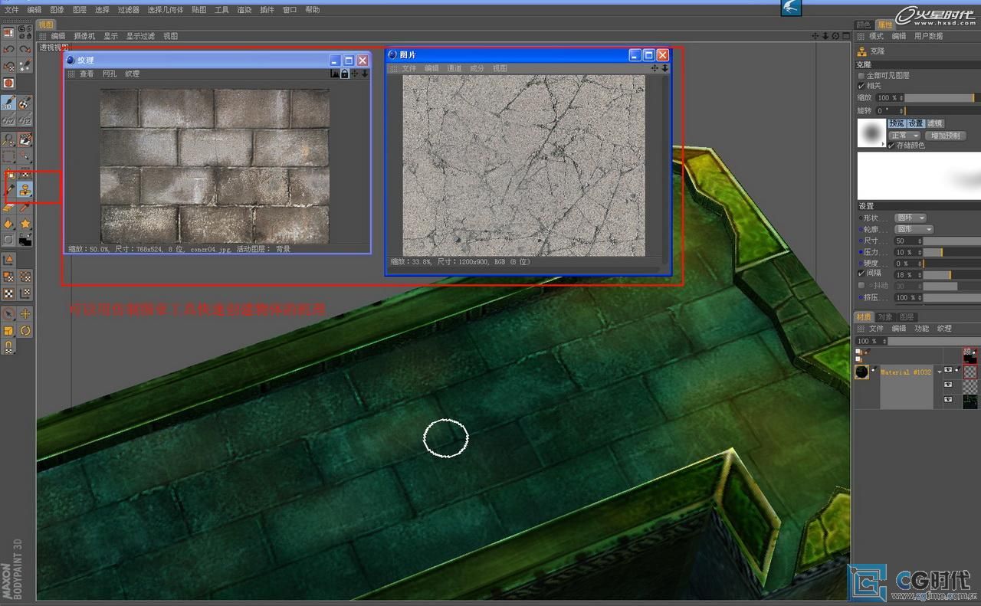Image resolution: width=981 pixels, height=606 pixels.
Task: Open 网孔 menu in texture window
Action: (110, 74)
